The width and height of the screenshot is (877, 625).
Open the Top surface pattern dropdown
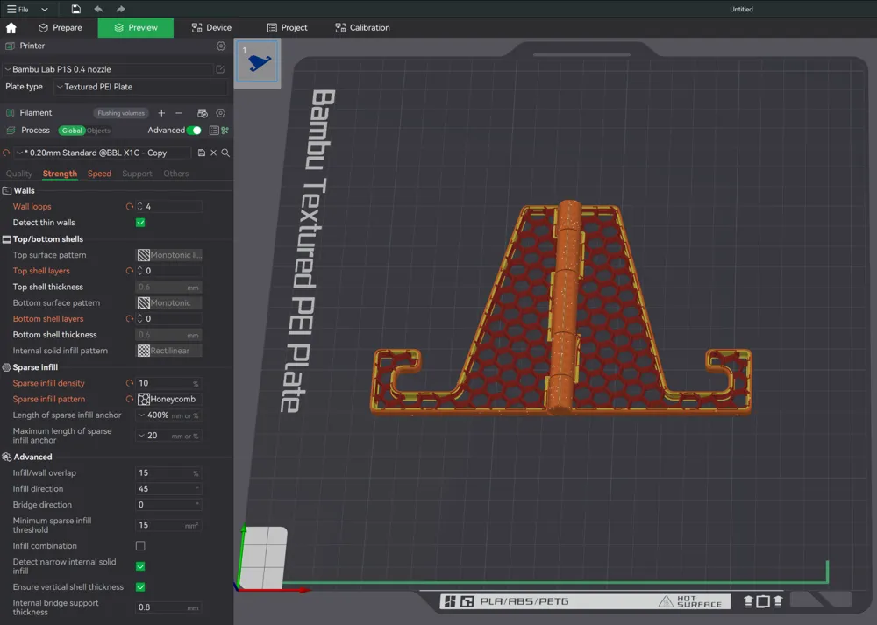[169, 255]
